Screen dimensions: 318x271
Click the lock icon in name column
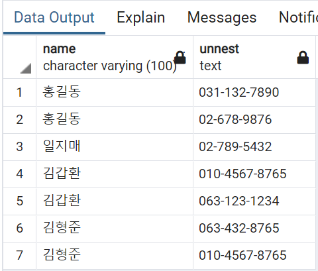pos(180,58)
